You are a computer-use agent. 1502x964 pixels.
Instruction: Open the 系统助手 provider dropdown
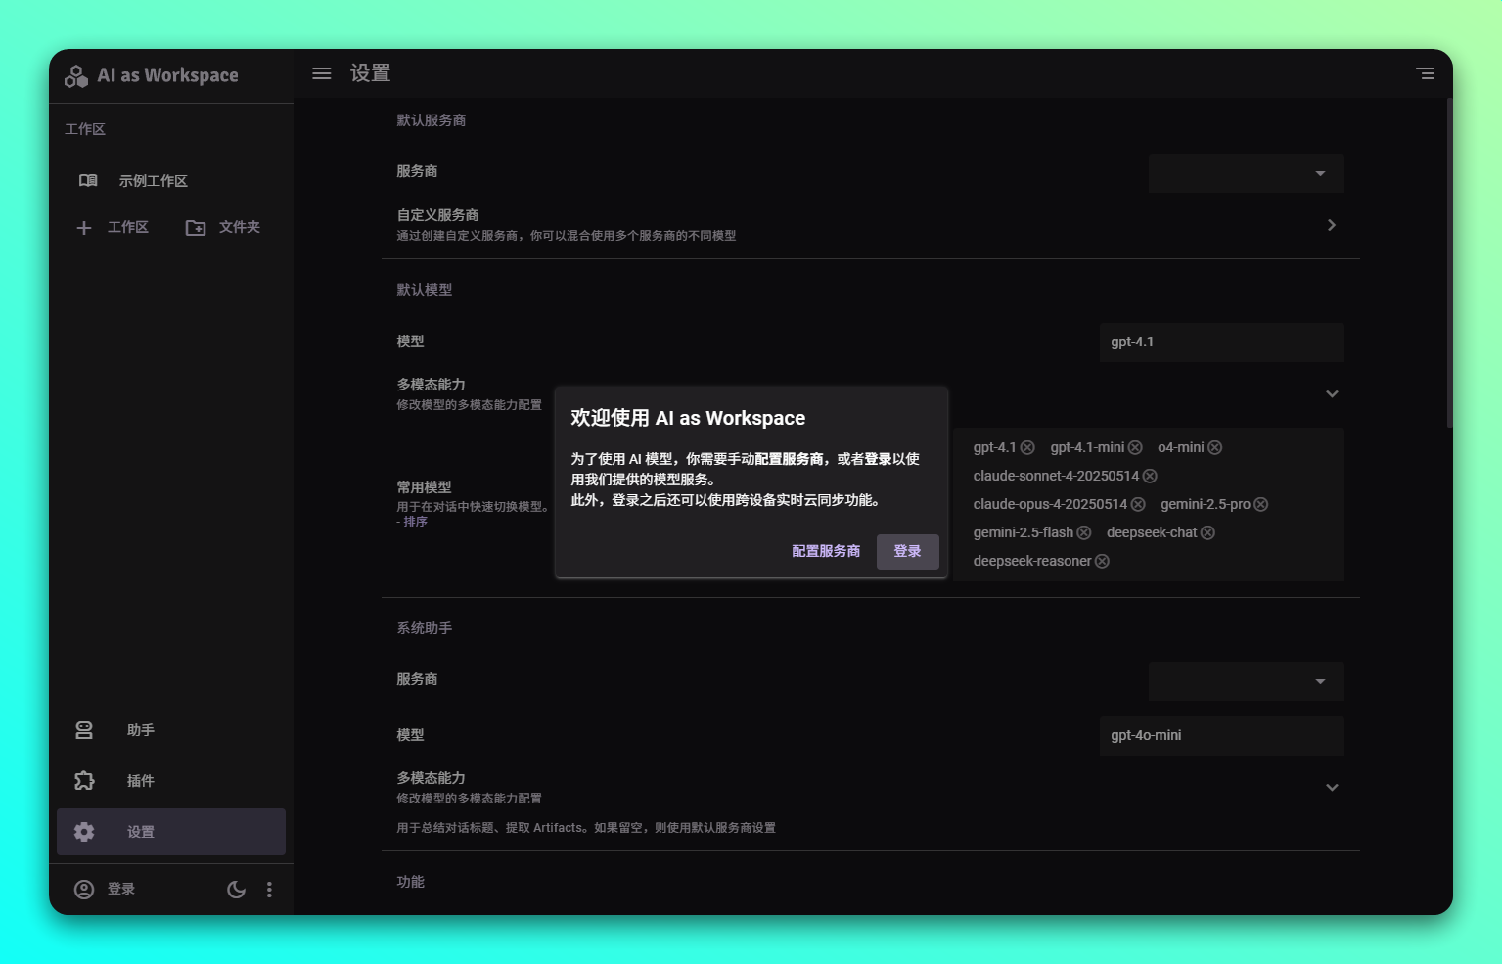[x=1246, y=681]
